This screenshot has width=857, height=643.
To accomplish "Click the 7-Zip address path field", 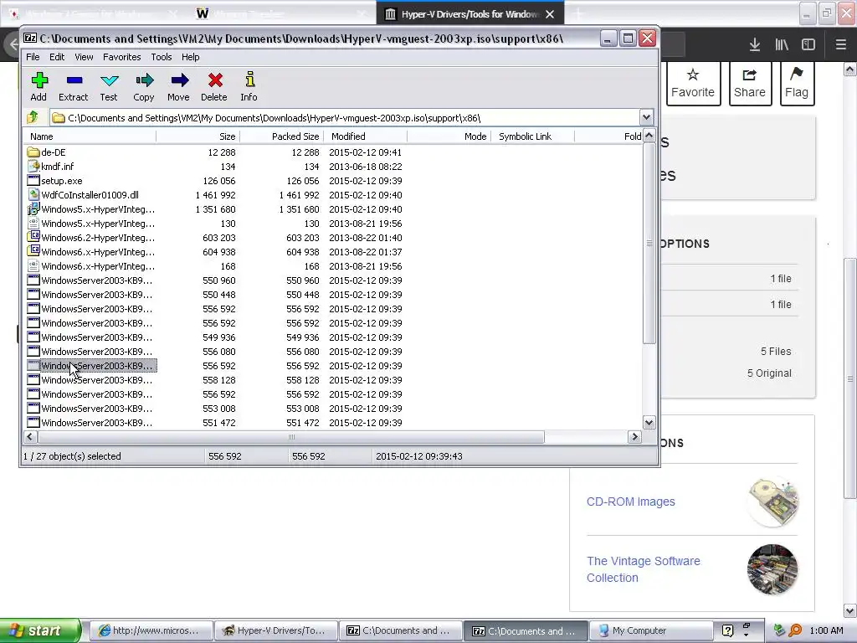I will pos(346,117).
